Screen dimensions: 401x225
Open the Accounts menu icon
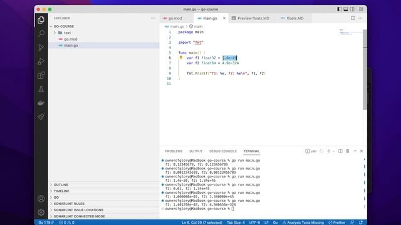pyautogui.click(x=41, y=199)
